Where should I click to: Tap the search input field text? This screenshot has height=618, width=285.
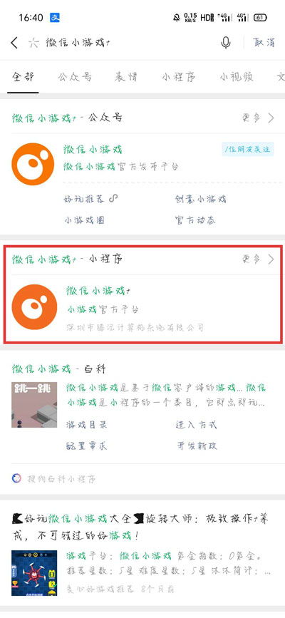click(x=78, y=43)
